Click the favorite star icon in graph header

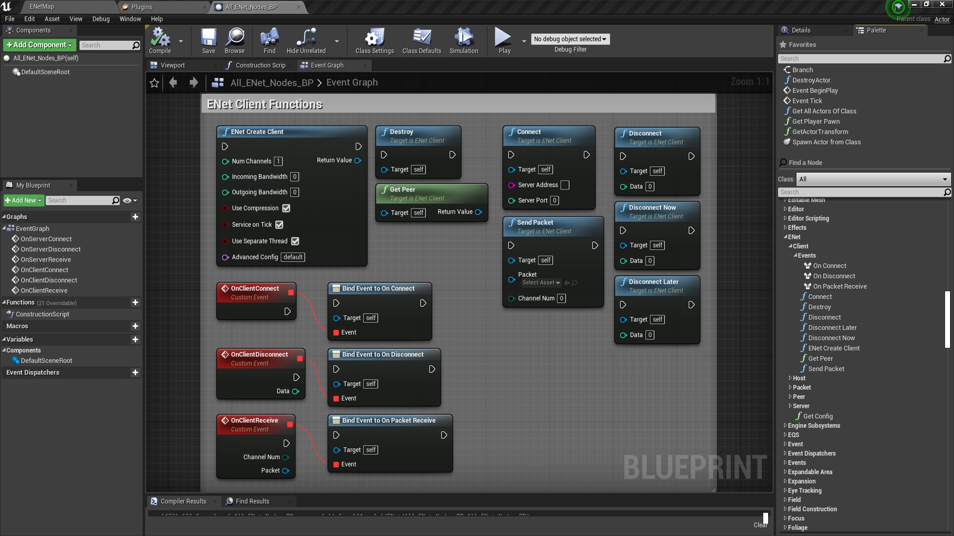pos(155,83)
